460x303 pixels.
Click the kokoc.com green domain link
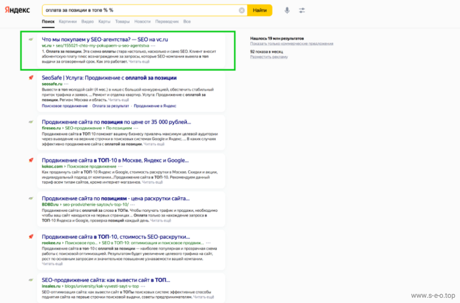coord(52,166)
